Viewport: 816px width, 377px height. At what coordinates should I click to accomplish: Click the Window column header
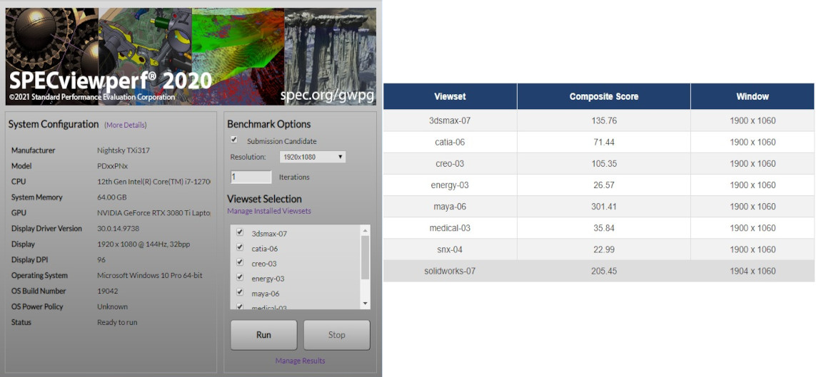(x=752, y=96)
